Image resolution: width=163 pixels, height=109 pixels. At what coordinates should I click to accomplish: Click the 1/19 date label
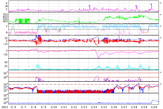click(144, 107)
